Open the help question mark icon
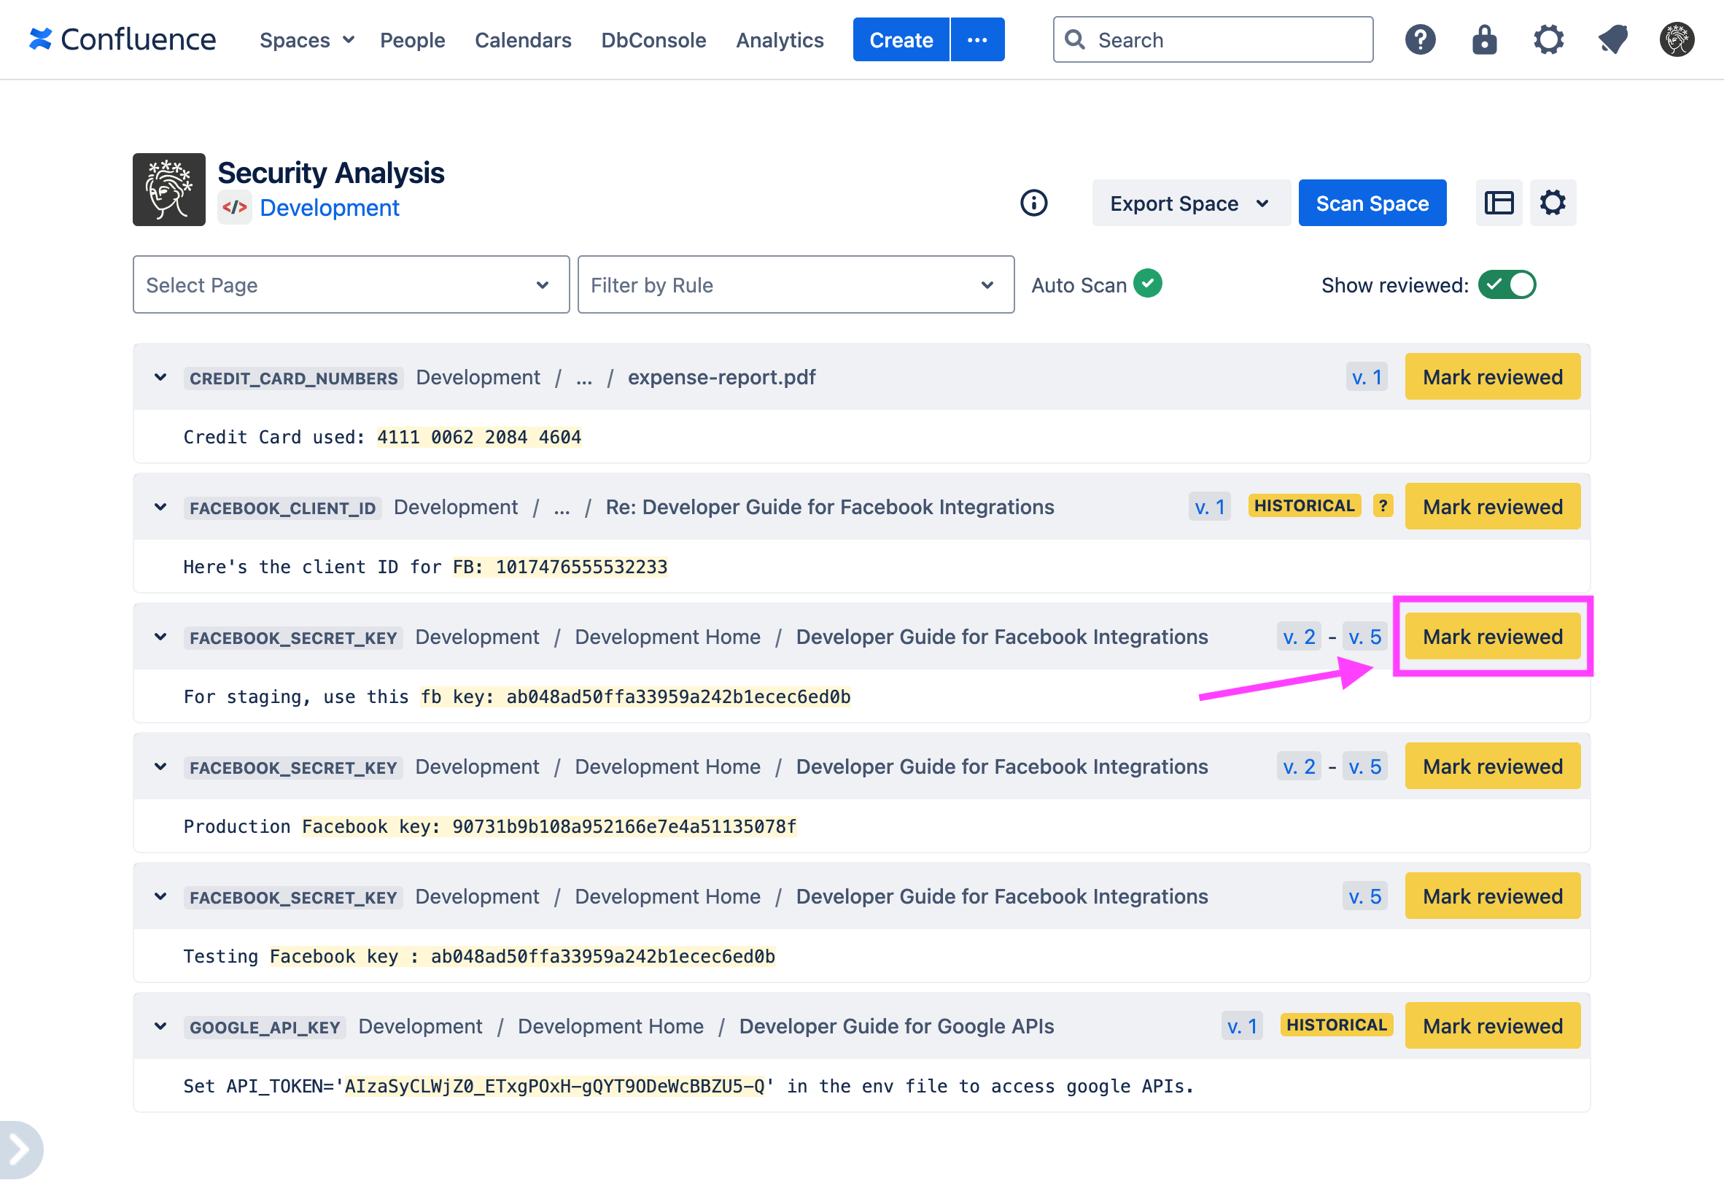This screenshot has width=1724, height=1180. (1420, 39)
